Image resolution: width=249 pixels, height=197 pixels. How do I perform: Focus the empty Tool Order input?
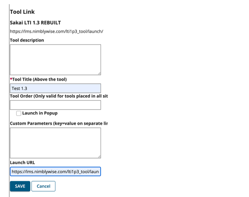pos(55,105)
